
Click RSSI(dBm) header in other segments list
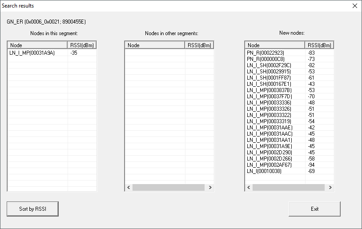point(199,45)
